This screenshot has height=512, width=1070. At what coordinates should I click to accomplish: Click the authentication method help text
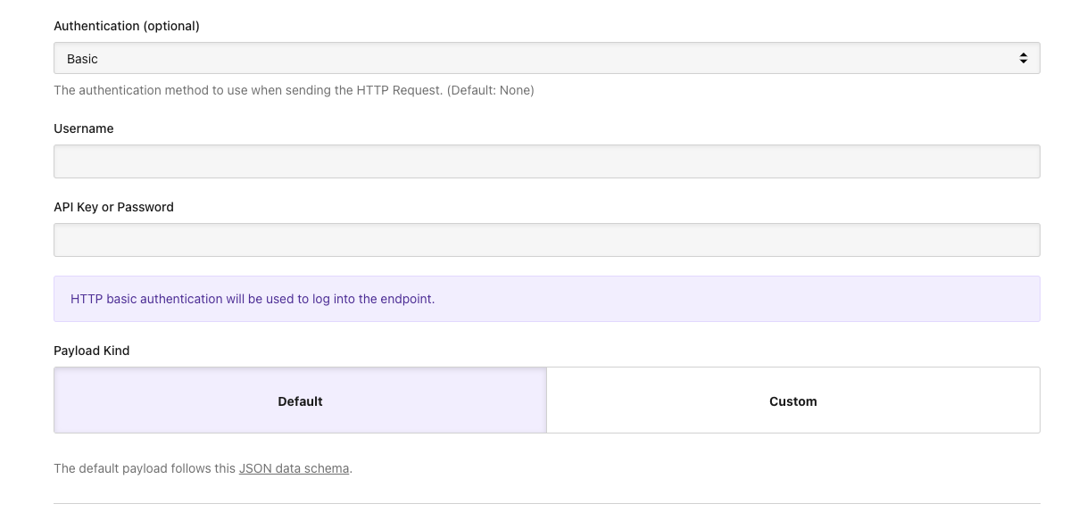pyautogui.click(x=248, y=90)
